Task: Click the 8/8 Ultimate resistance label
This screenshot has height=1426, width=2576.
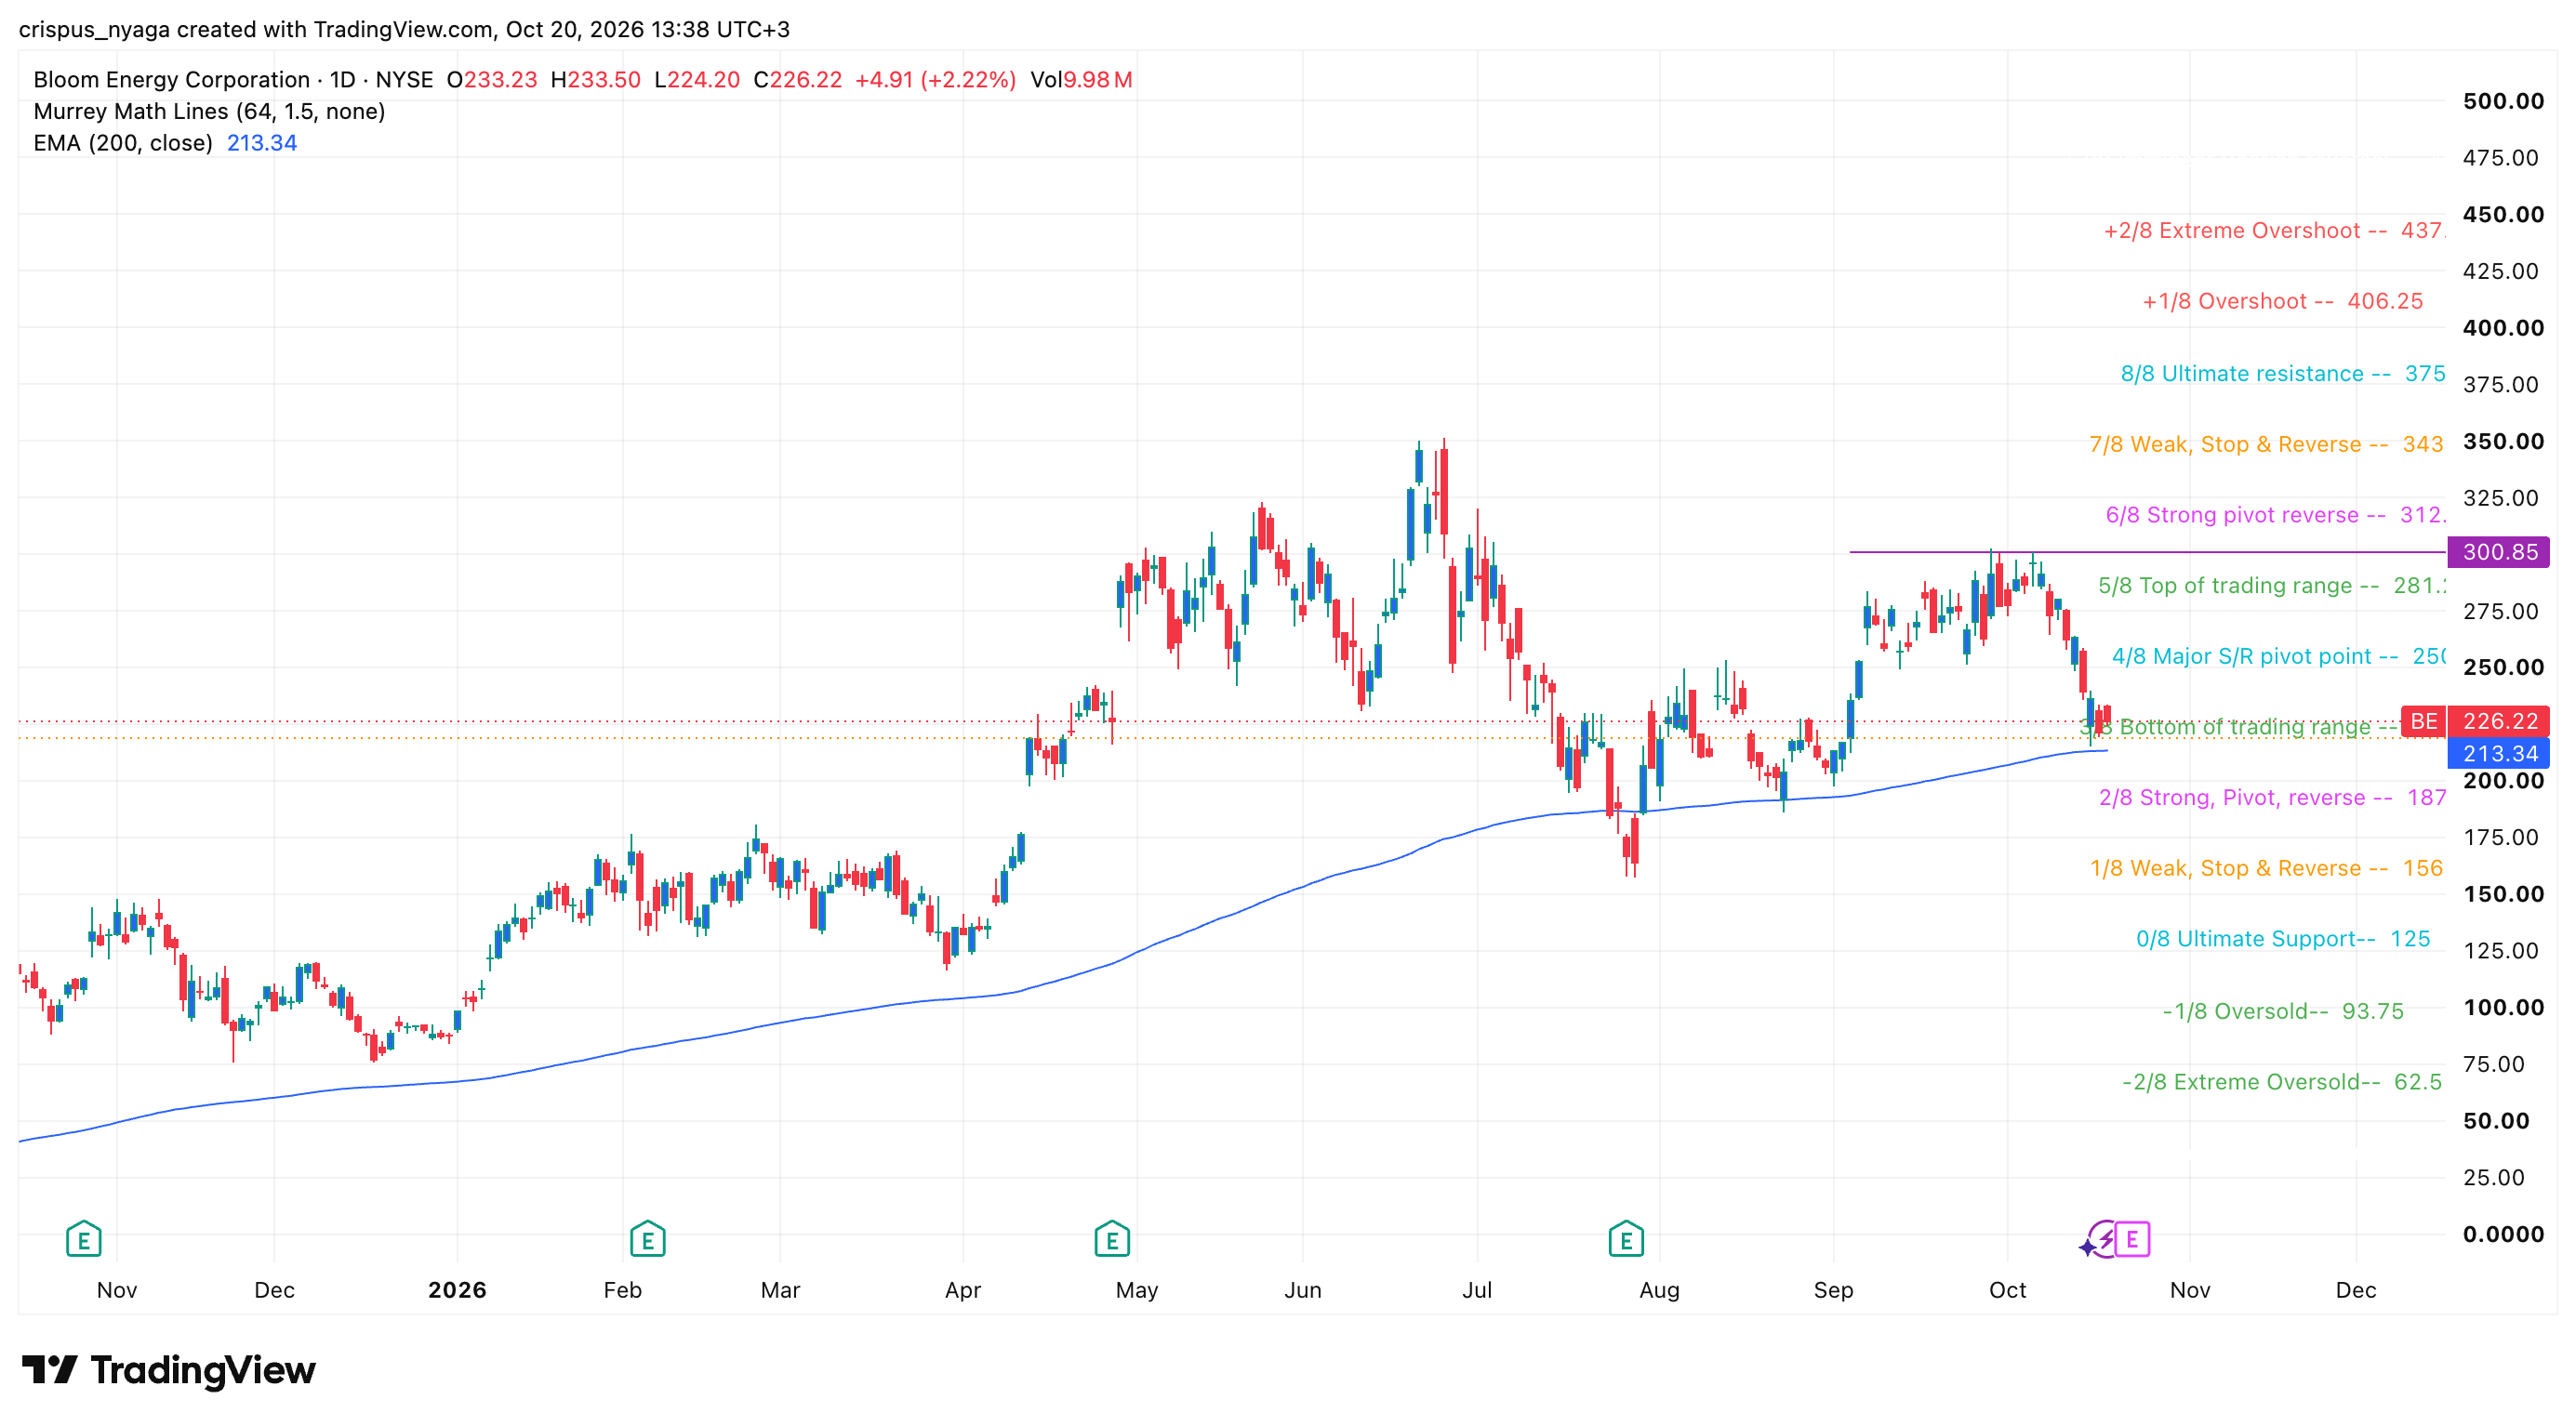Action: tap(2283, 374)
